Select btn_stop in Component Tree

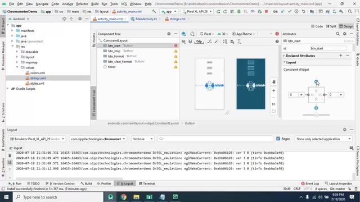tap(138, 51)
